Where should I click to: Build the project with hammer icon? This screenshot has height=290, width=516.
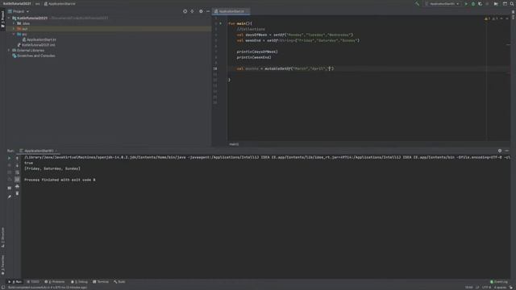417,3
